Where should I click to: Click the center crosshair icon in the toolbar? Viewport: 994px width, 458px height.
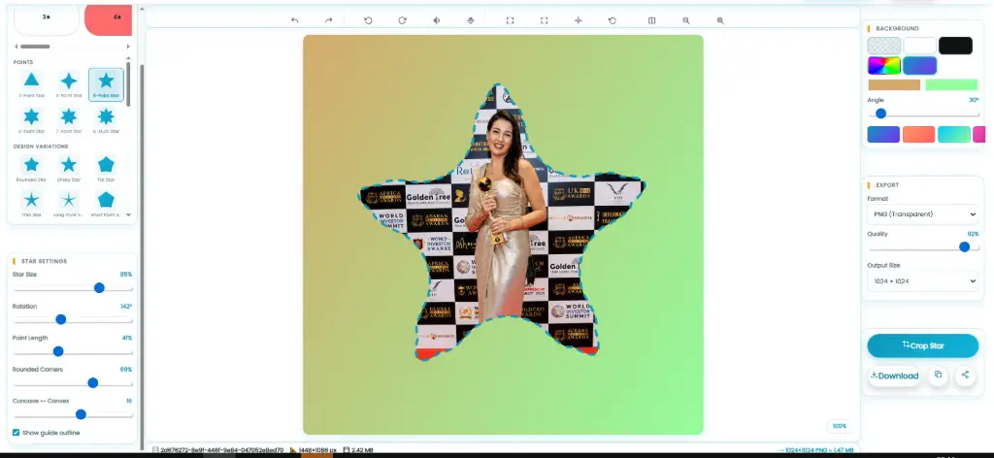pyautogui.click(x=579, y=20)
